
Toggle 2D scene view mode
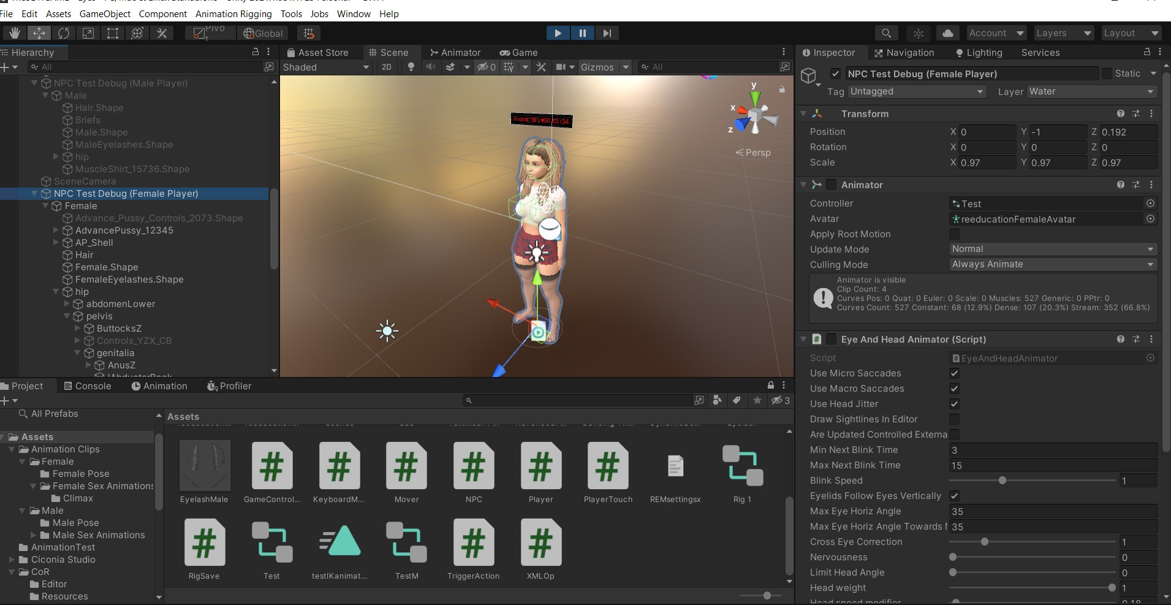[387, 67]
